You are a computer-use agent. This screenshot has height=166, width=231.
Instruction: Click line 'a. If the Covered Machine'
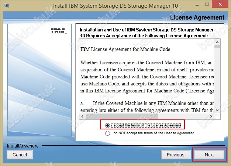tap(147, 104)
